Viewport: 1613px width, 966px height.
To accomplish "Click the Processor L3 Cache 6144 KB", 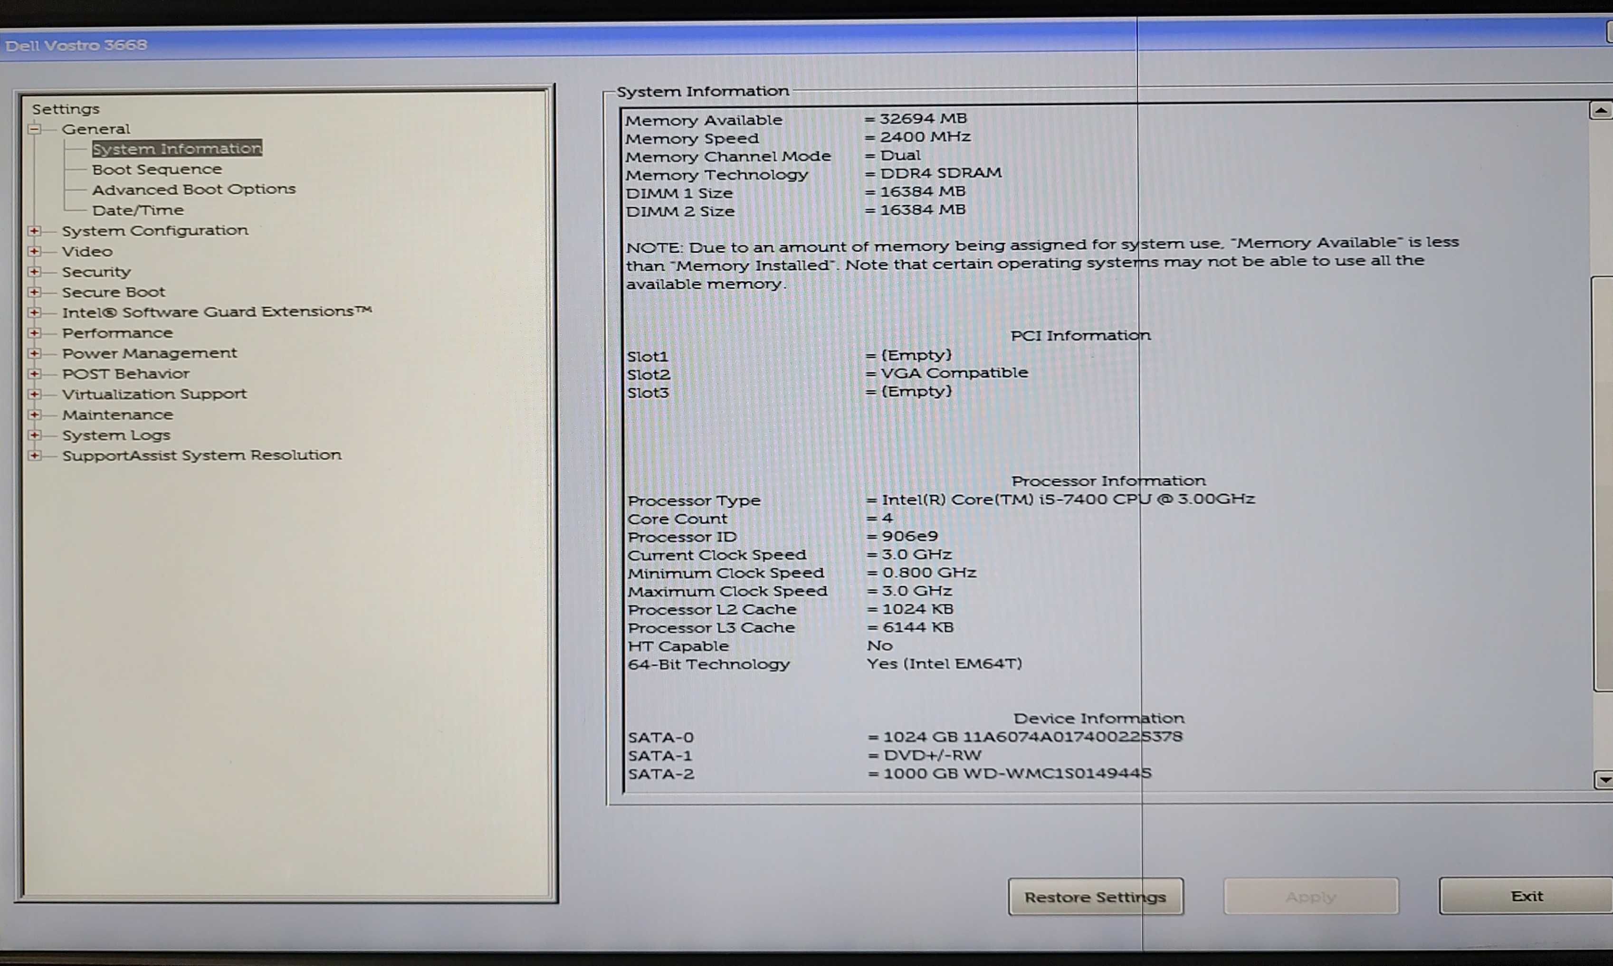I will 917,627.
